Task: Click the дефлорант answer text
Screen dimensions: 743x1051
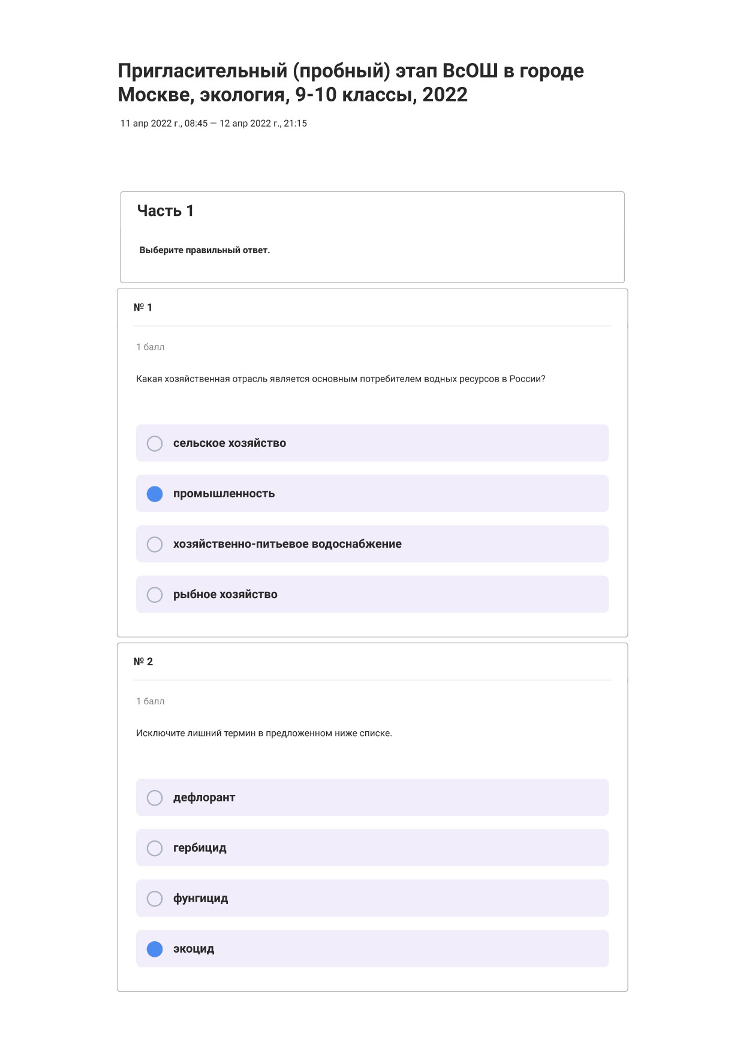Action: pyautogui.click(x=204, y=797)
